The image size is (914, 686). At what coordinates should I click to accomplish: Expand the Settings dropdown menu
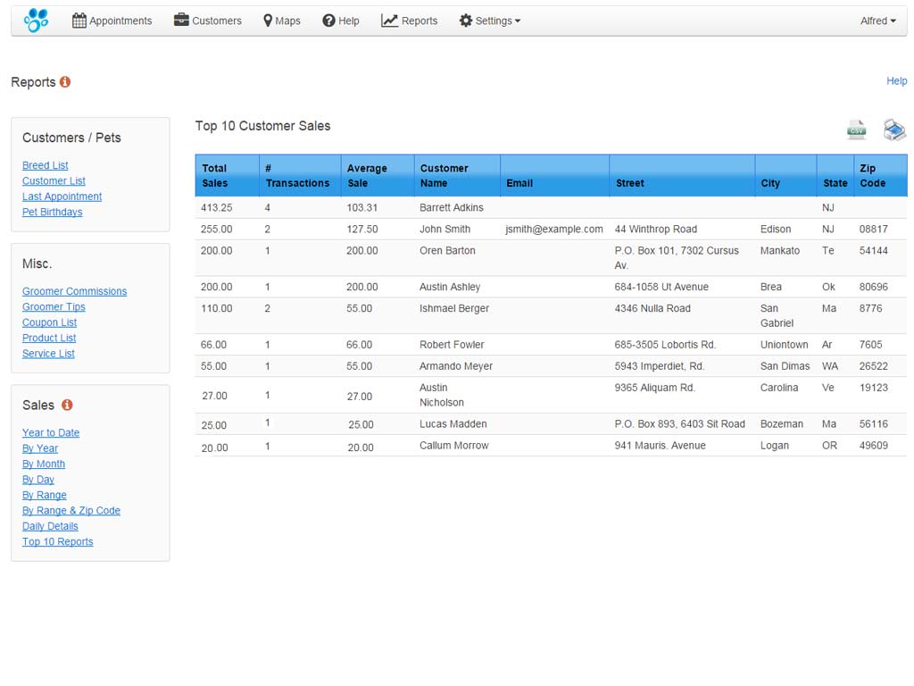coord(489,21)
